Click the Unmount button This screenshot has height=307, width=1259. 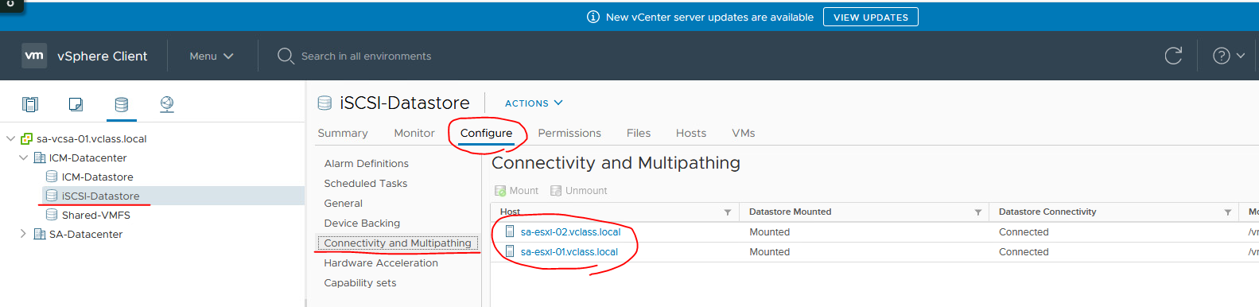pyautogui.click(x=578, y=191)
